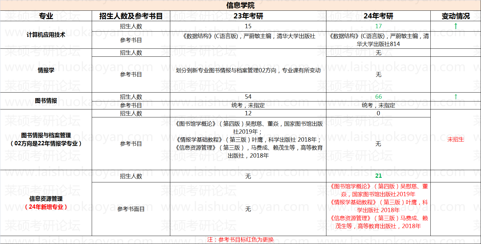Select the red 未招生 status text
This screenshot has width=481, height=244.
[x=456, y=139]
